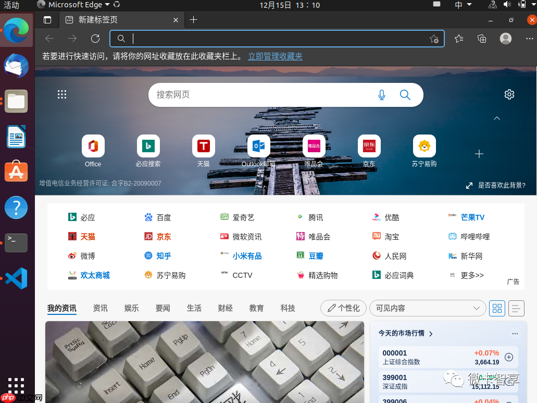Click the add-to-favorites star in the address bar

click(434, 39)
